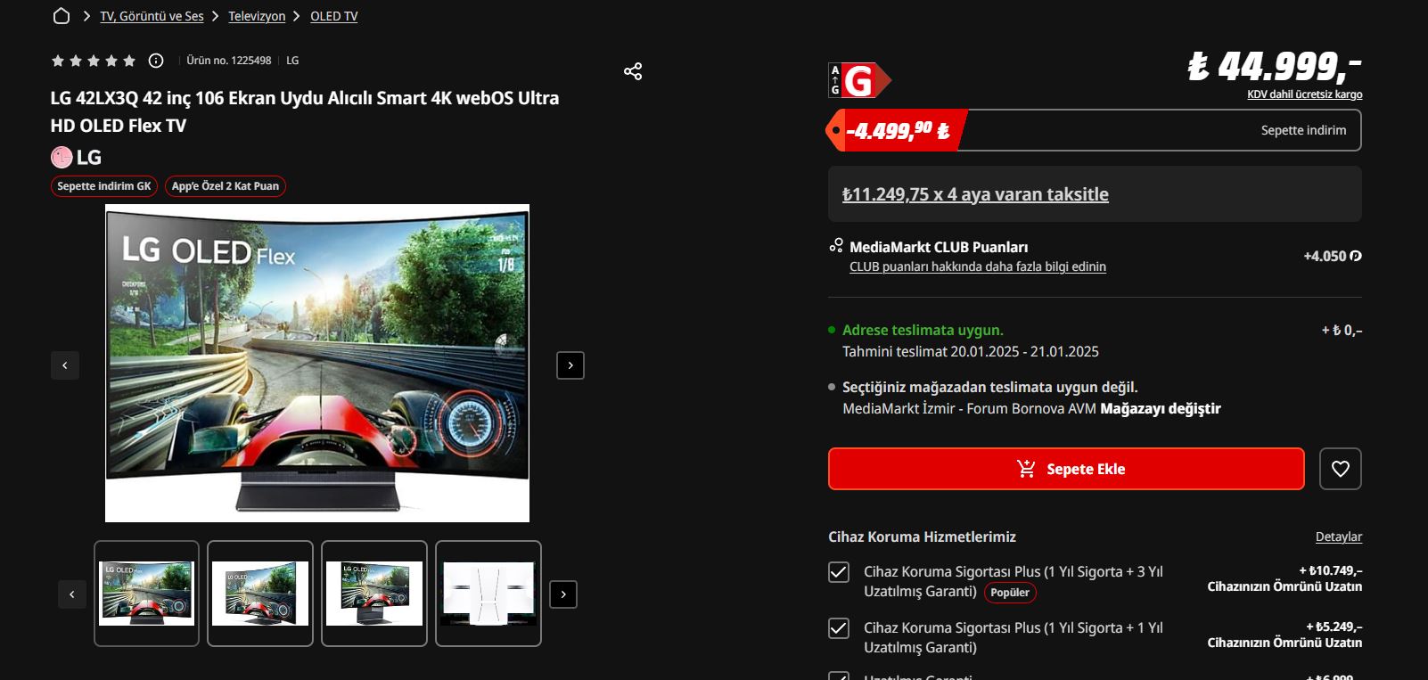Click +₺5.249,– insurance price

(x=1334, y=627)
